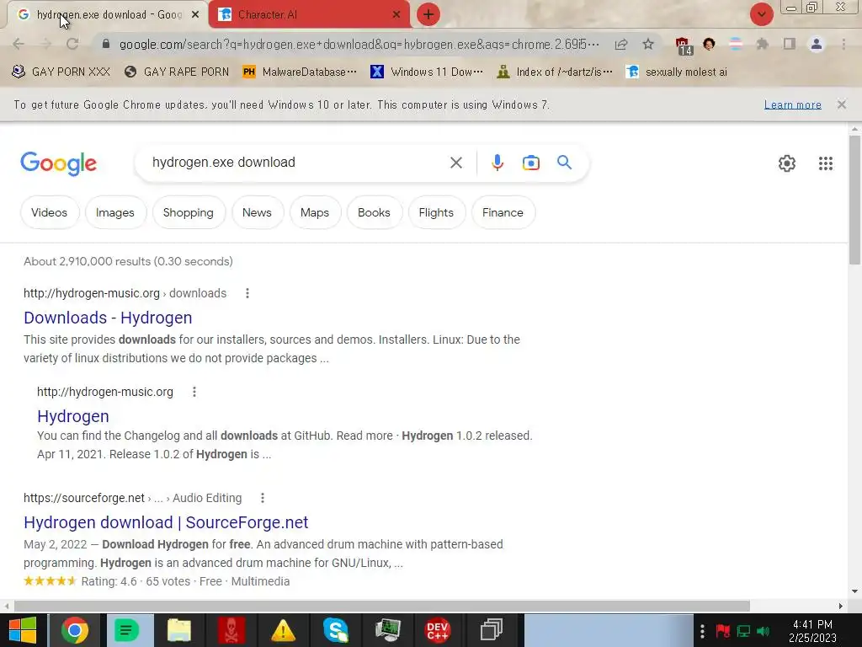Search by image with camera icon
Viewport: 862px width, 647px height.
tap(530, 163)
